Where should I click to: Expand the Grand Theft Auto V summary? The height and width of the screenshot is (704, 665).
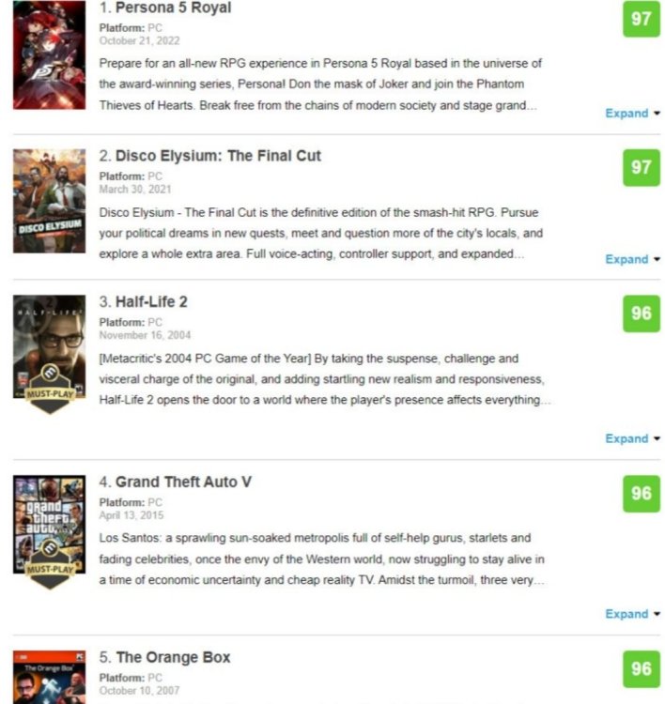click(x=633, y=614)
